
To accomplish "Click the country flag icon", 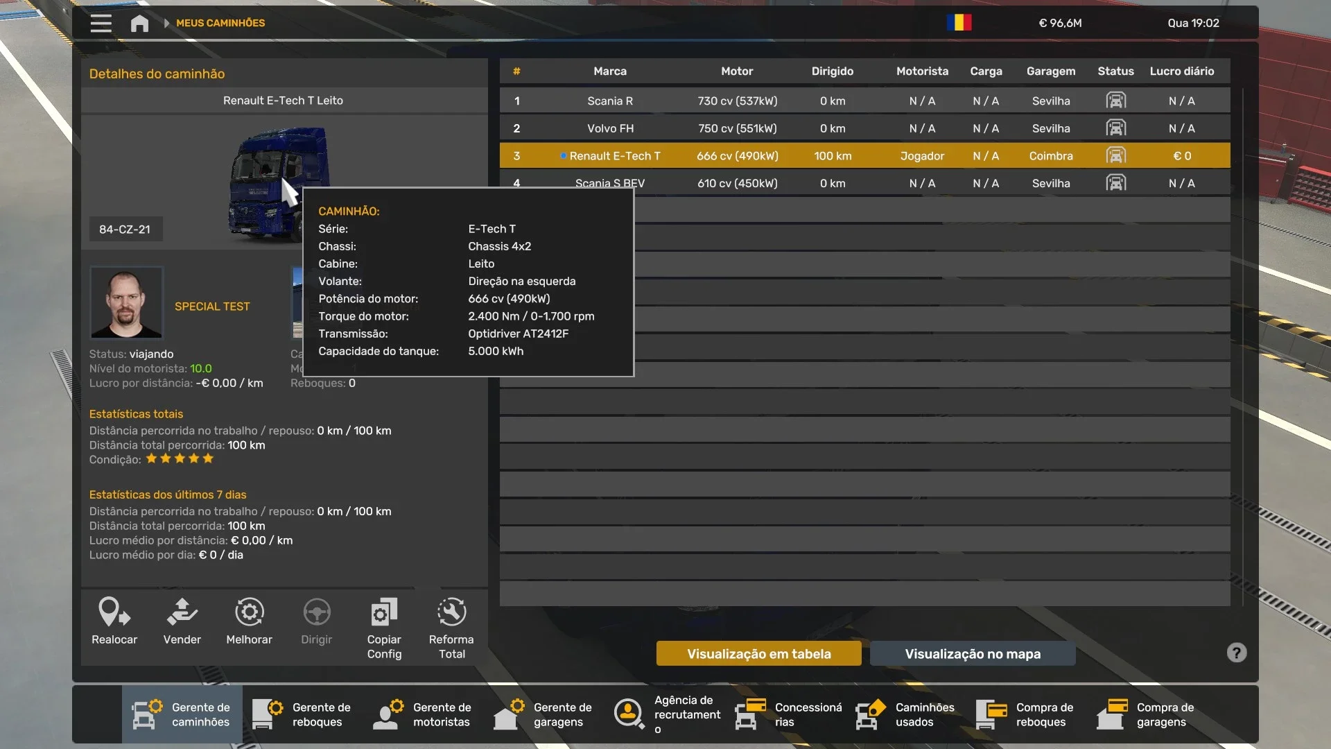I will (959, 23).
